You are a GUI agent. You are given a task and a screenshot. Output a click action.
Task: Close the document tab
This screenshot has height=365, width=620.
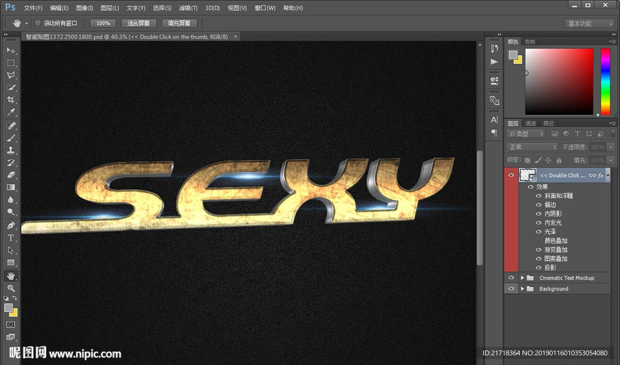[x=236, y=36]
